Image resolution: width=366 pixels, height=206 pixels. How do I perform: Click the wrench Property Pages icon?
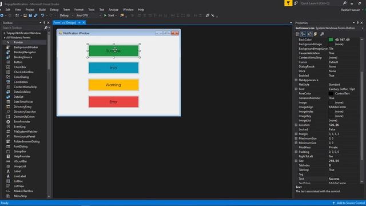pos(322,34)
